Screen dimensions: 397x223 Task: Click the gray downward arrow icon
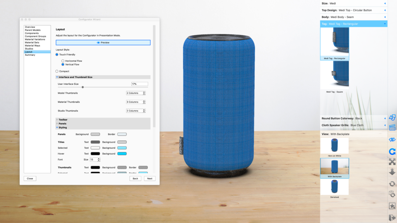392,172
